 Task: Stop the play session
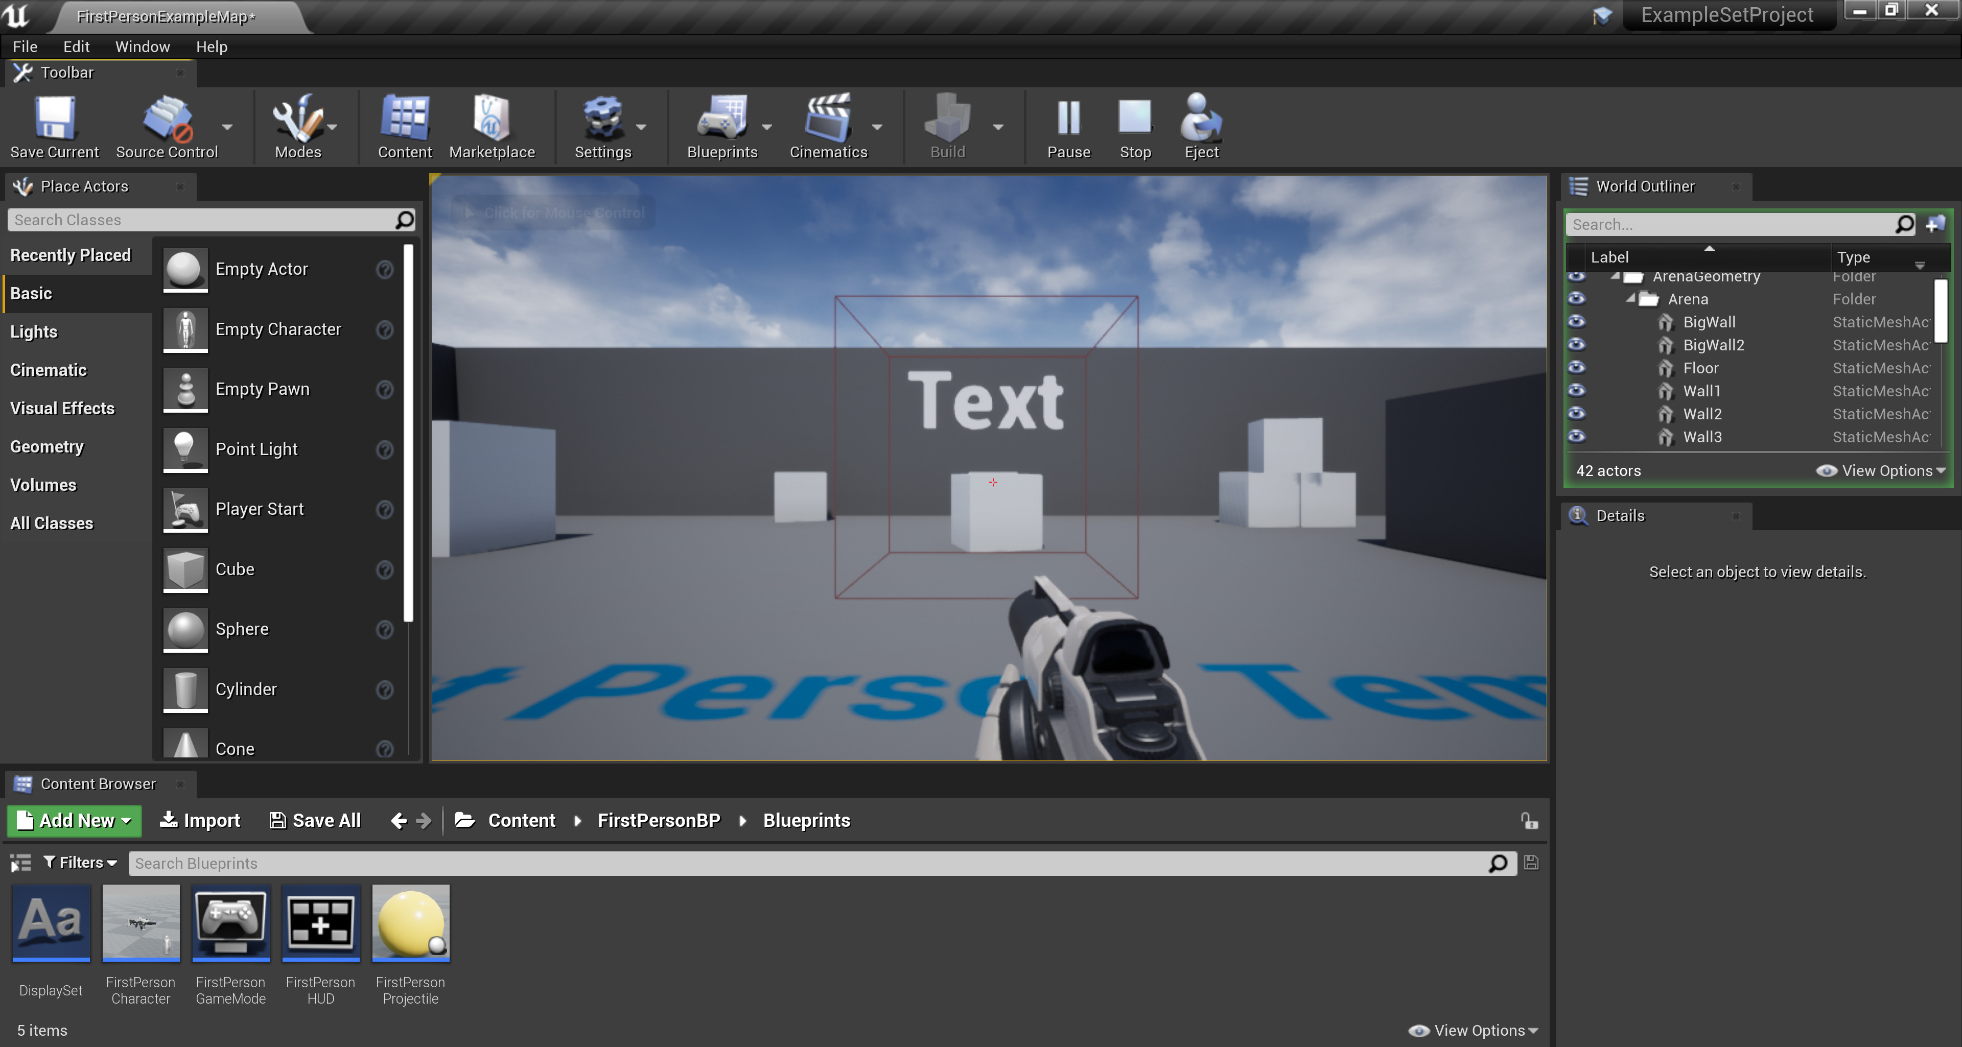coord(1134,126)
